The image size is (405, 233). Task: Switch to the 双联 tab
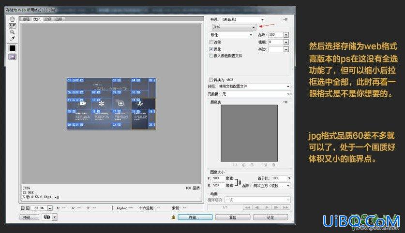click(48, 19)
